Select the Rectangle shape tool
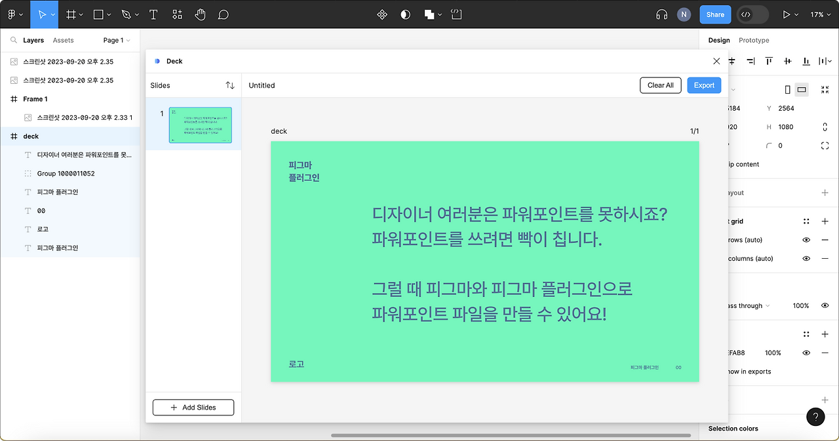This screenshot has height=441, width=839. pyautogui.click(x=98, y=14)
